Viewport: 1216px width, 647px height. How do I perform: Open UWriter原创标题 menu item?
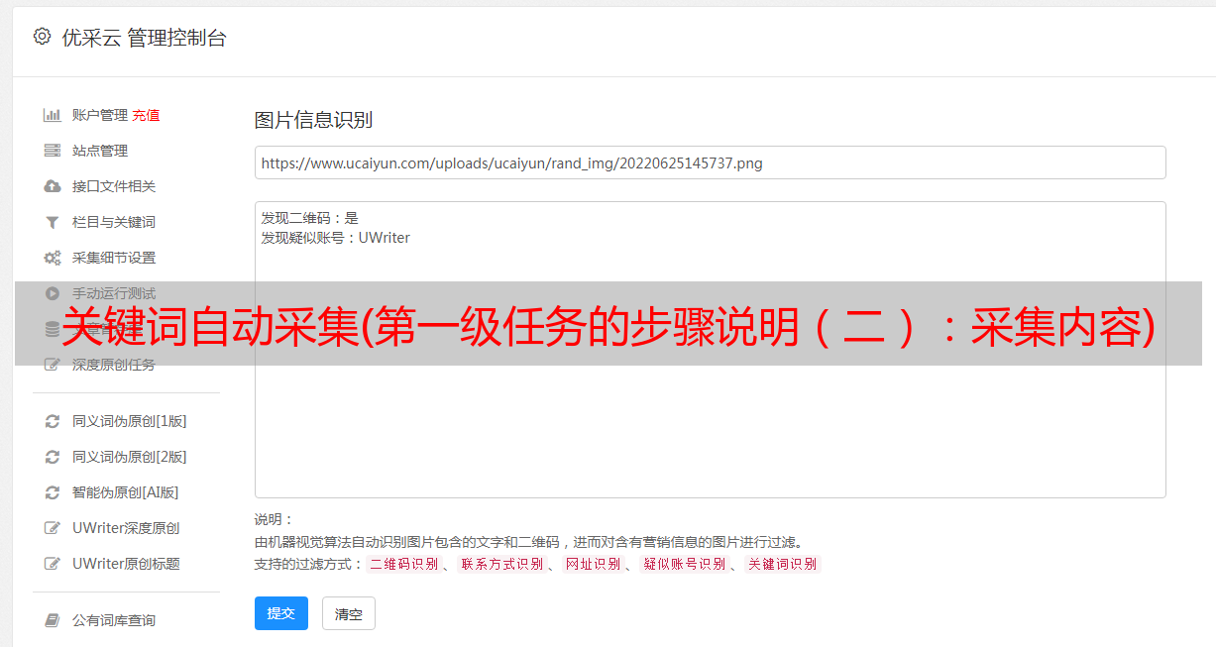(126, 564)
